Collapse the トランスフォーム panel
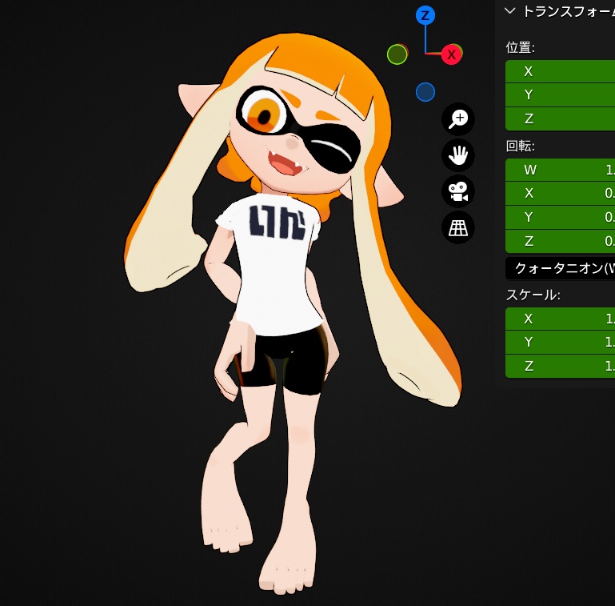The image size is (615, 606). click(x=510, y=11)
